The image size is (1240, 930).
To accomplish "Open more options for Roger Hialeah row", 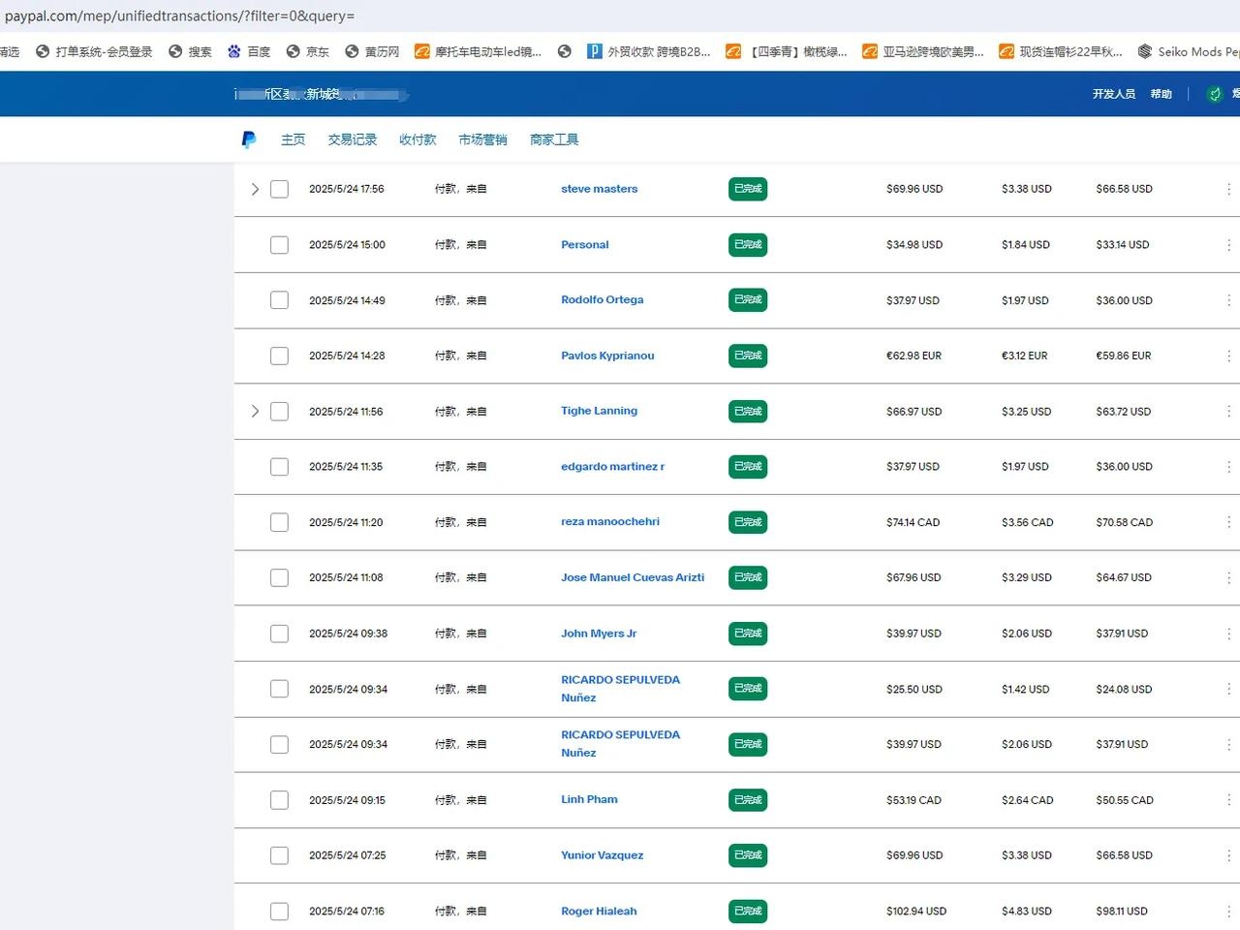I will click(1228, 912).
